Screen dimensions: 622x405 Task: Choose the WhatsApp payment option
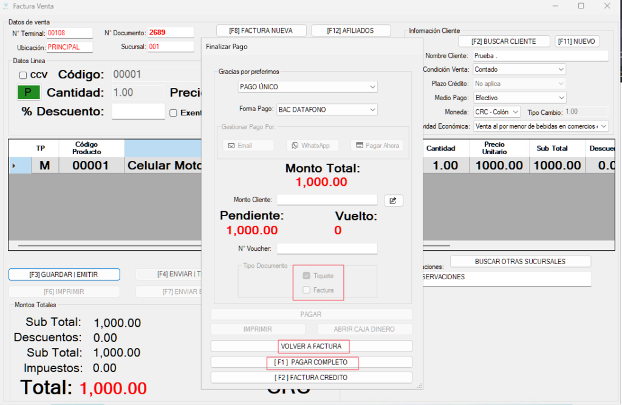pos(312,146)
